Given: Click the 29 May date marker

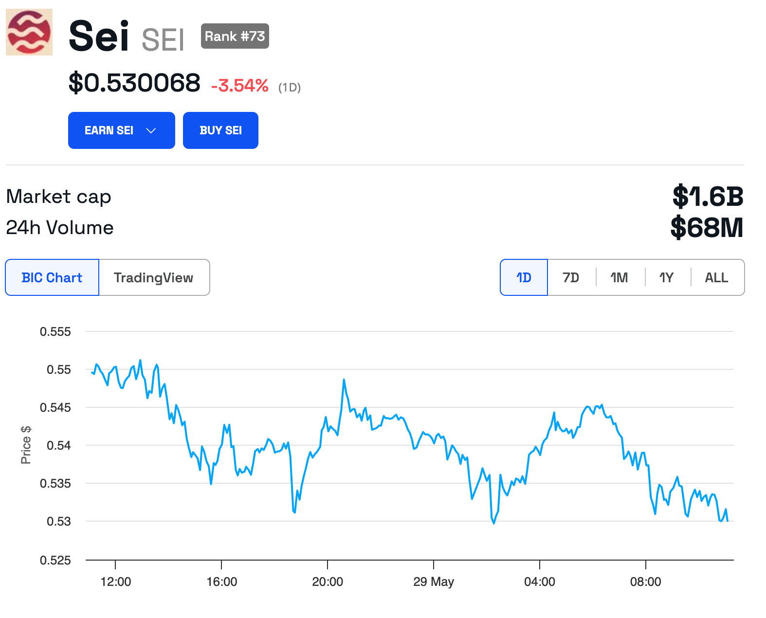Looking at the screenshot, I should pos(434,582).
